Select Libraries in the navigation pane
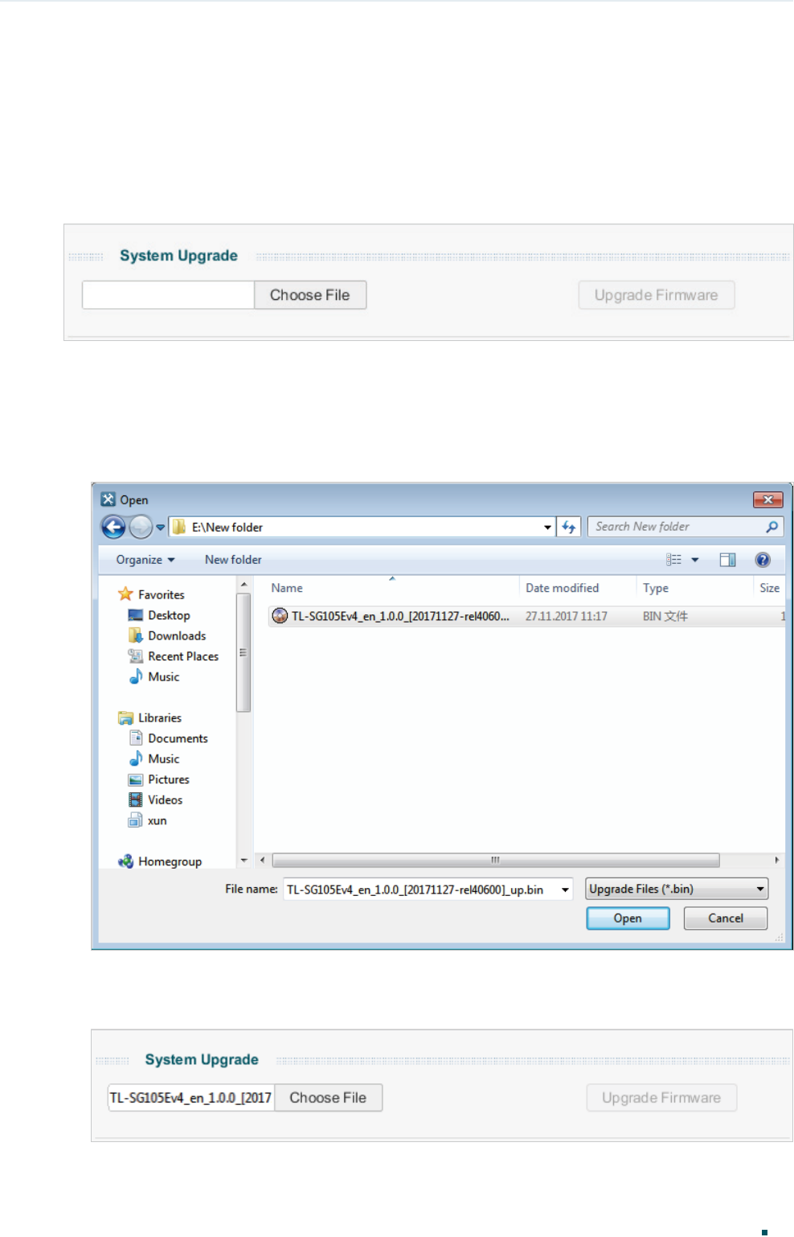The width and height of the screenshot is (794, 1237). point(160,718)
